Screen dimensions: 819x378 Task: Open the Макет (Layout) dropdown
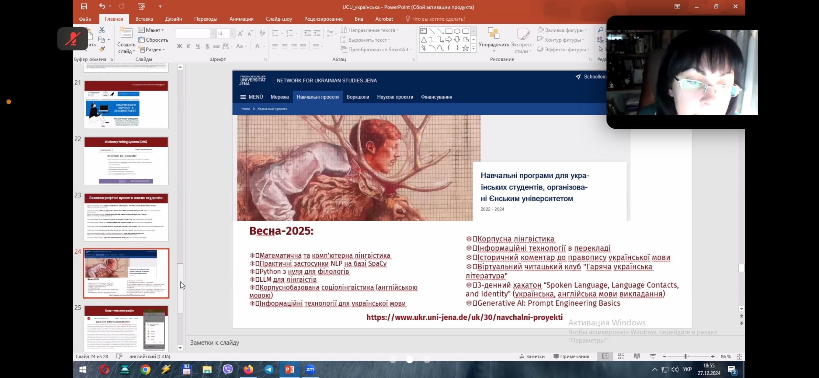(151, 30)
